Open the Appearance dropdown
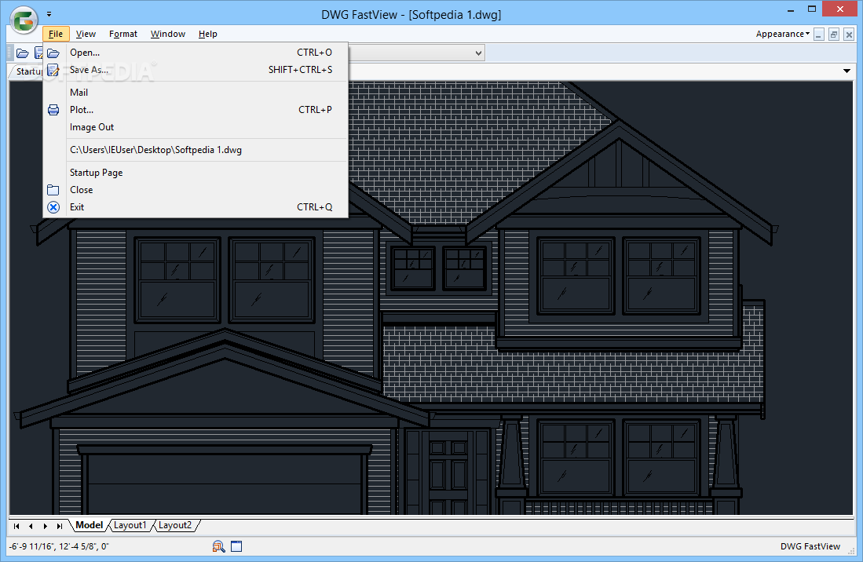The image size is (863, 562). (783, 34)
